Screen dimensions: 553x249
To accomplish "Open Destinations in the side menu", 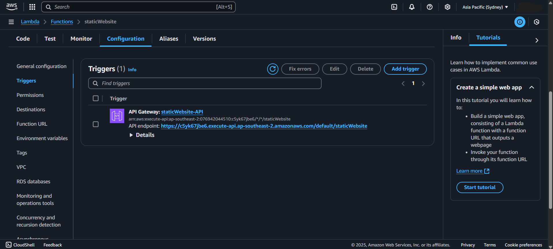I will 31,110.
